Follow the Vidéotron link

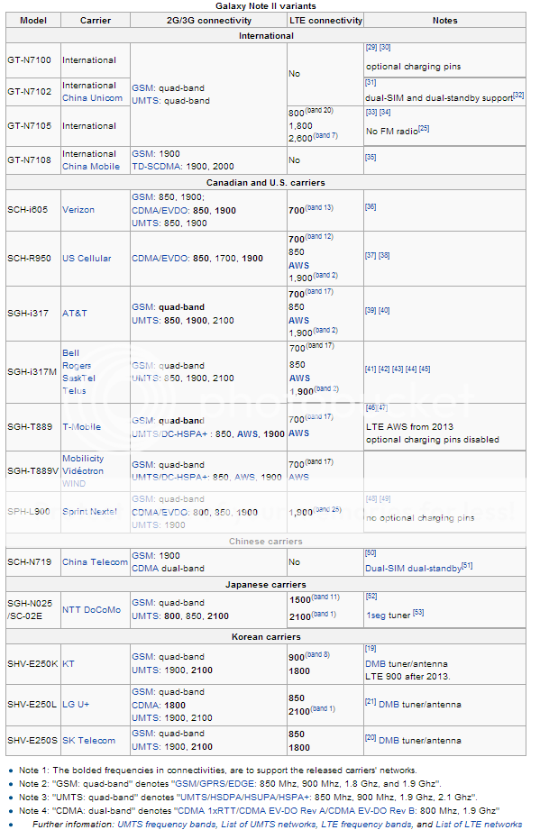click(x=83, y=471)
